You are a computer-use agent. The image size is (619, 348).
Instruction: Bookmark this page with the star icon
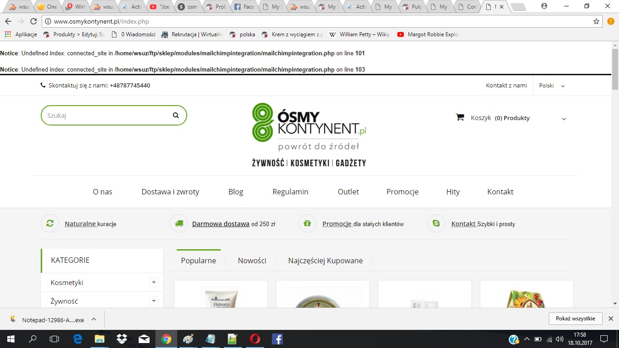tap(596, 21)
